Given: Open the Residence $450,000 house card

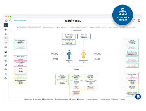Looking at the screenshot, I should pyautogui.click(x=76, y=82).
